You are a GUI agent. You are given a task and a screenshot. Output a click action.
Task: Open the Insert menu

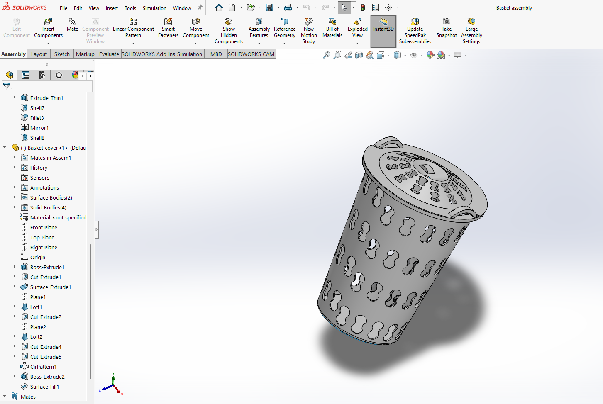(112, 8)
